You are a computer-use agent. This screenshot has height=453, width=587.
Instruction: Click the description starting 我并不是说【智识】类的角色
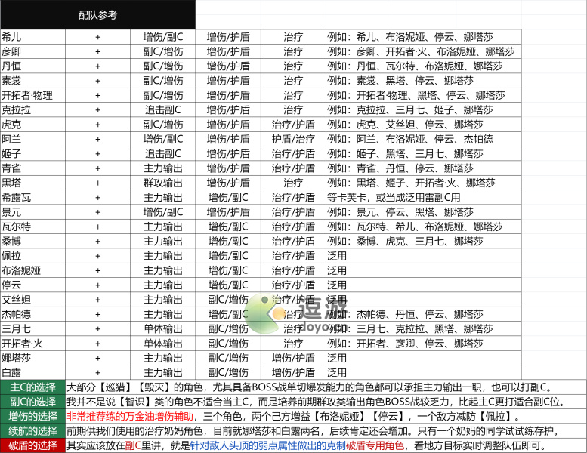tap(316, 402)
